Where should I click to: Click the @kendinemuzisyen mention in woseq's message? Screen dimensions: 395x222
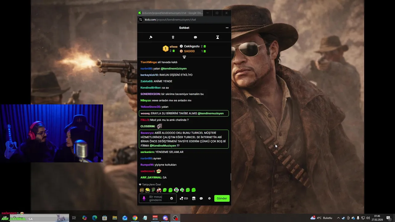(x=210, y=113)
